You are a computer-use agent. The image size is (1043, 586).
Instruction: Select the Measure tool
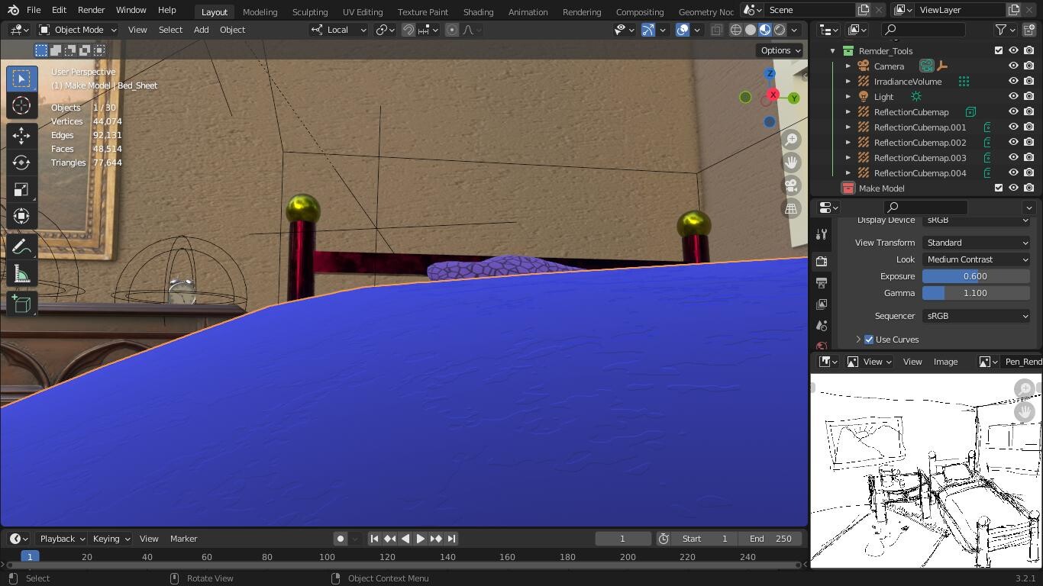pyautogui.click(x=21, y=275)
